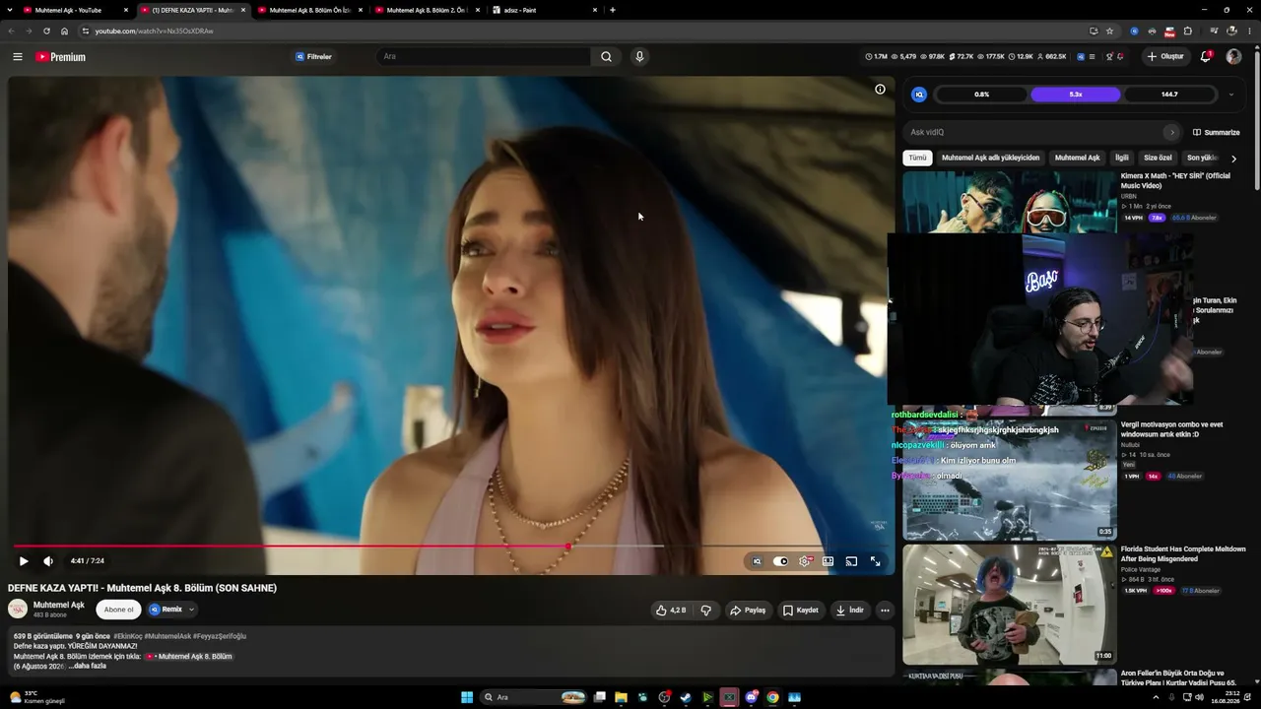Toggle the autoplay switch
The image size is (1261, 709).
[780, 561]
